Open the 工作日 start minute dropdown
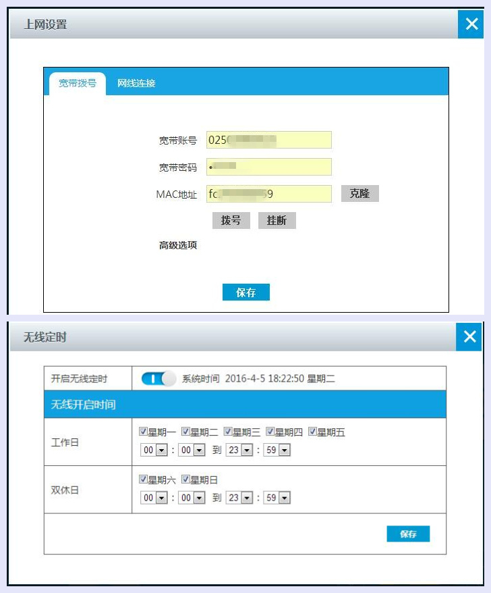Image resolution: width=491 pixels, height=593 pixels. 192,450
